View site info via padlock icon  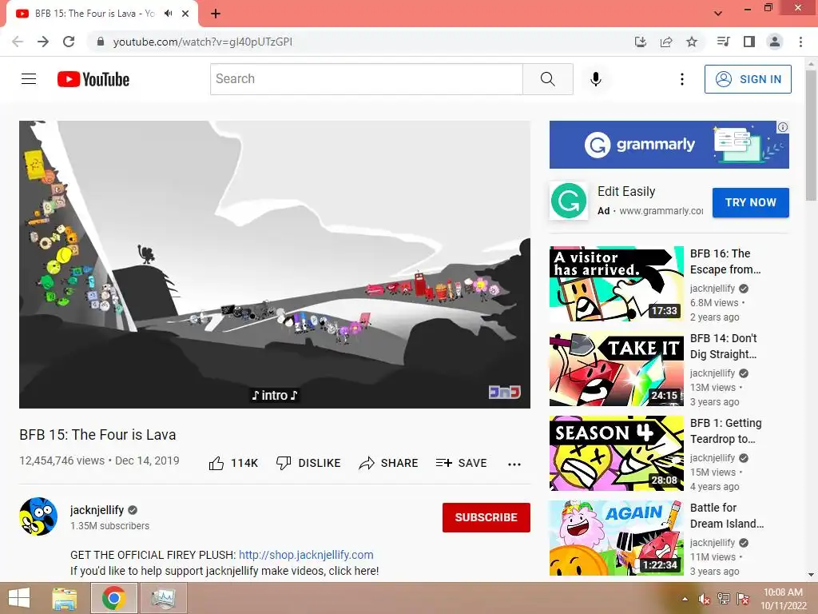(x=101, y=42)
